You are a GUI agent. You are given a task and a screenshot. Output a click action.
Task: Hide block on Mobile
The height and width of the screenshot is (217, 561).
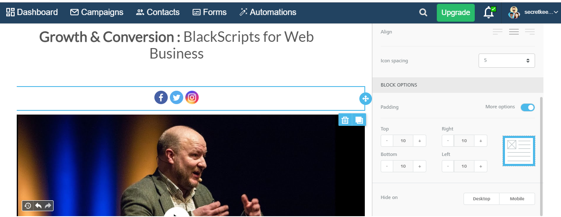click(517, 199)
